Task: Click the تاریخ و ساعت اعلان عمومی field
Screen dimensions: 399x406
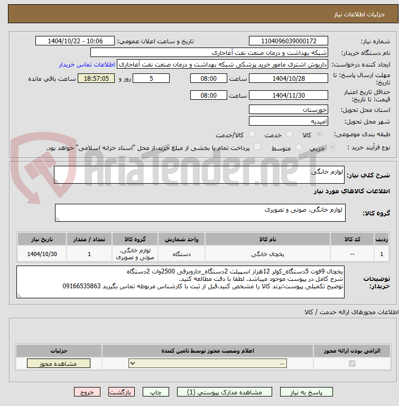Action: (x=75, y=41)
